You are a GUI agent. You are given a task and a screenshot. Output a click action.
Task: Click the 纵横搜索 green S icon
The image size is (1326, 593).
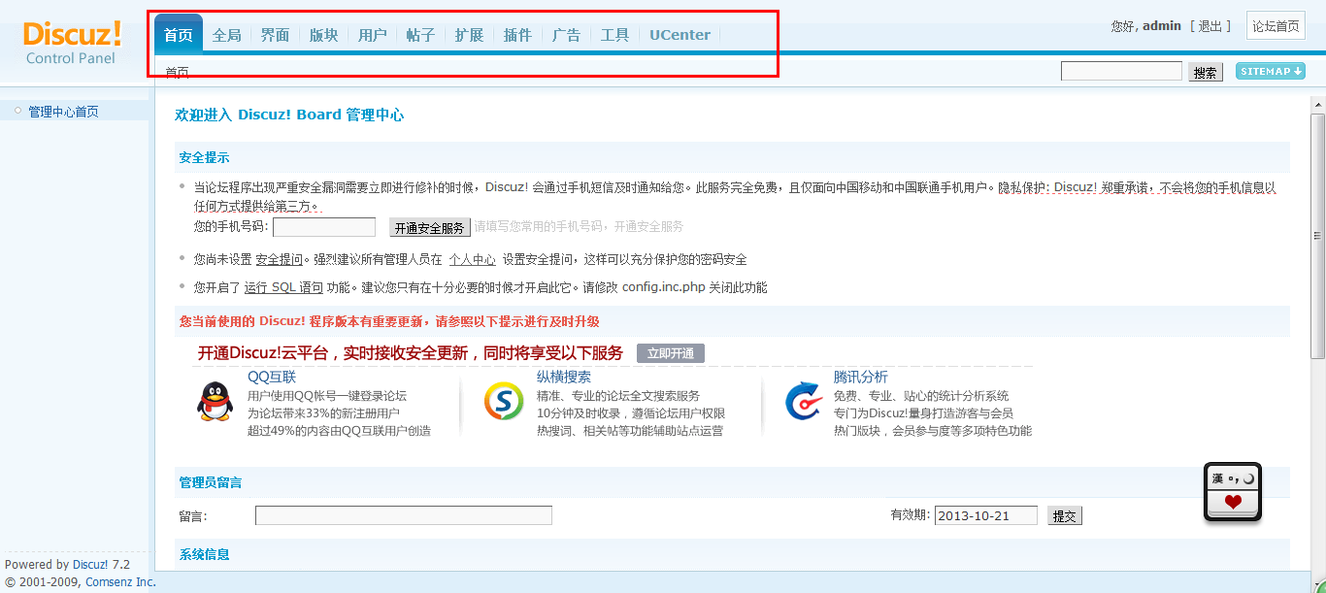pyautogui.click(x=504, y=401)
